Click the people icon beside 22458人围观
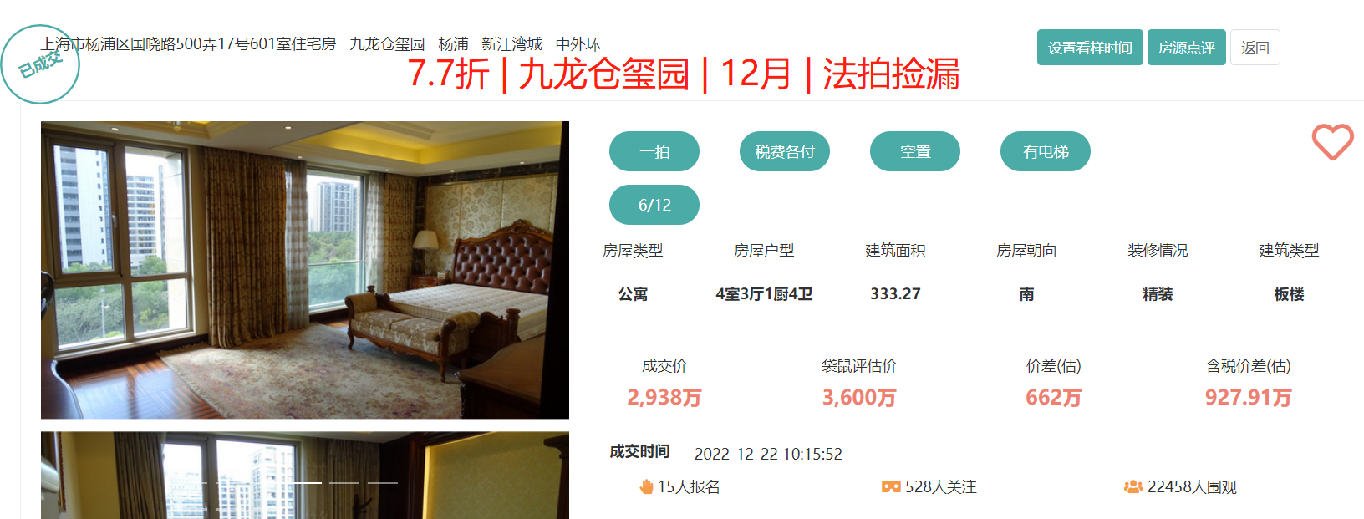The image size is (1364, 519). click(1133, 486)
